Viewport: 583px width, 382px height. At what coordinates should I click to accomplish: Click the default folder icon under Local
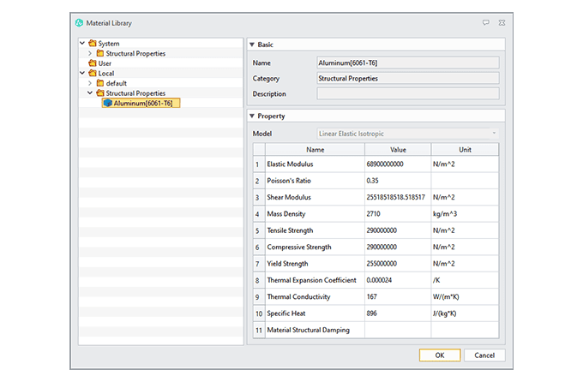click(100, 83)
